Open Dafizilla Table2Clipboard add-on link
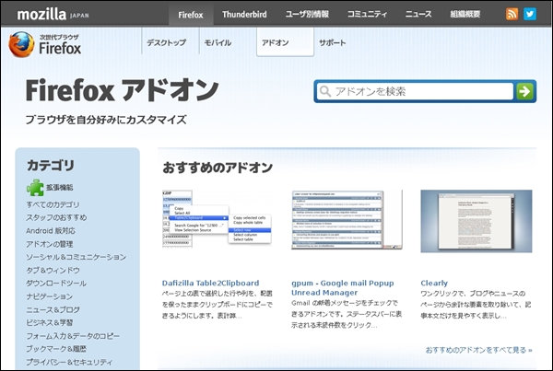This screenshot has width=553, height=371. [210, 283]
